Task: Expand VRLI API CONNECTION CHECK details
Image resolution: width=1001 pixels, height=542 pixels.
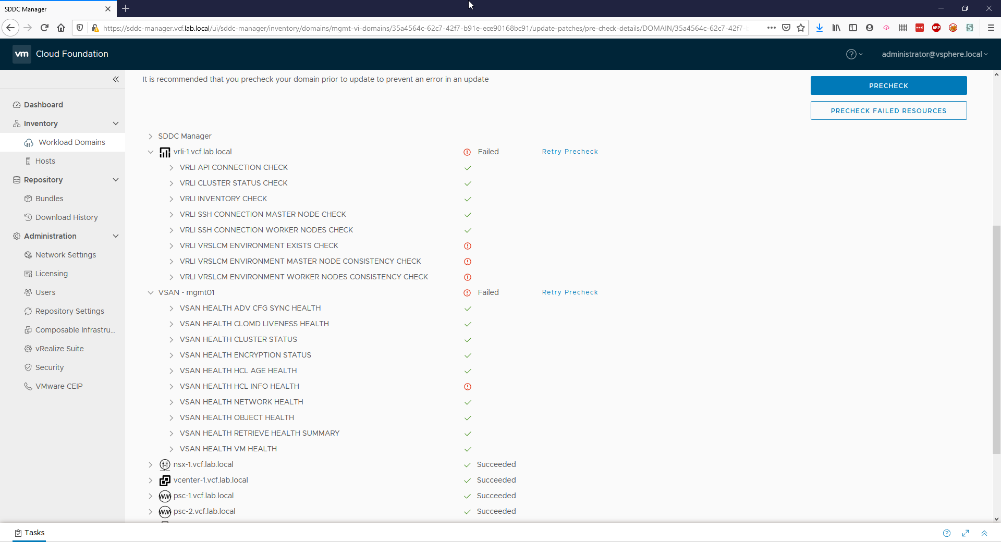Action: pyautogui.click(x=171, y=167)
